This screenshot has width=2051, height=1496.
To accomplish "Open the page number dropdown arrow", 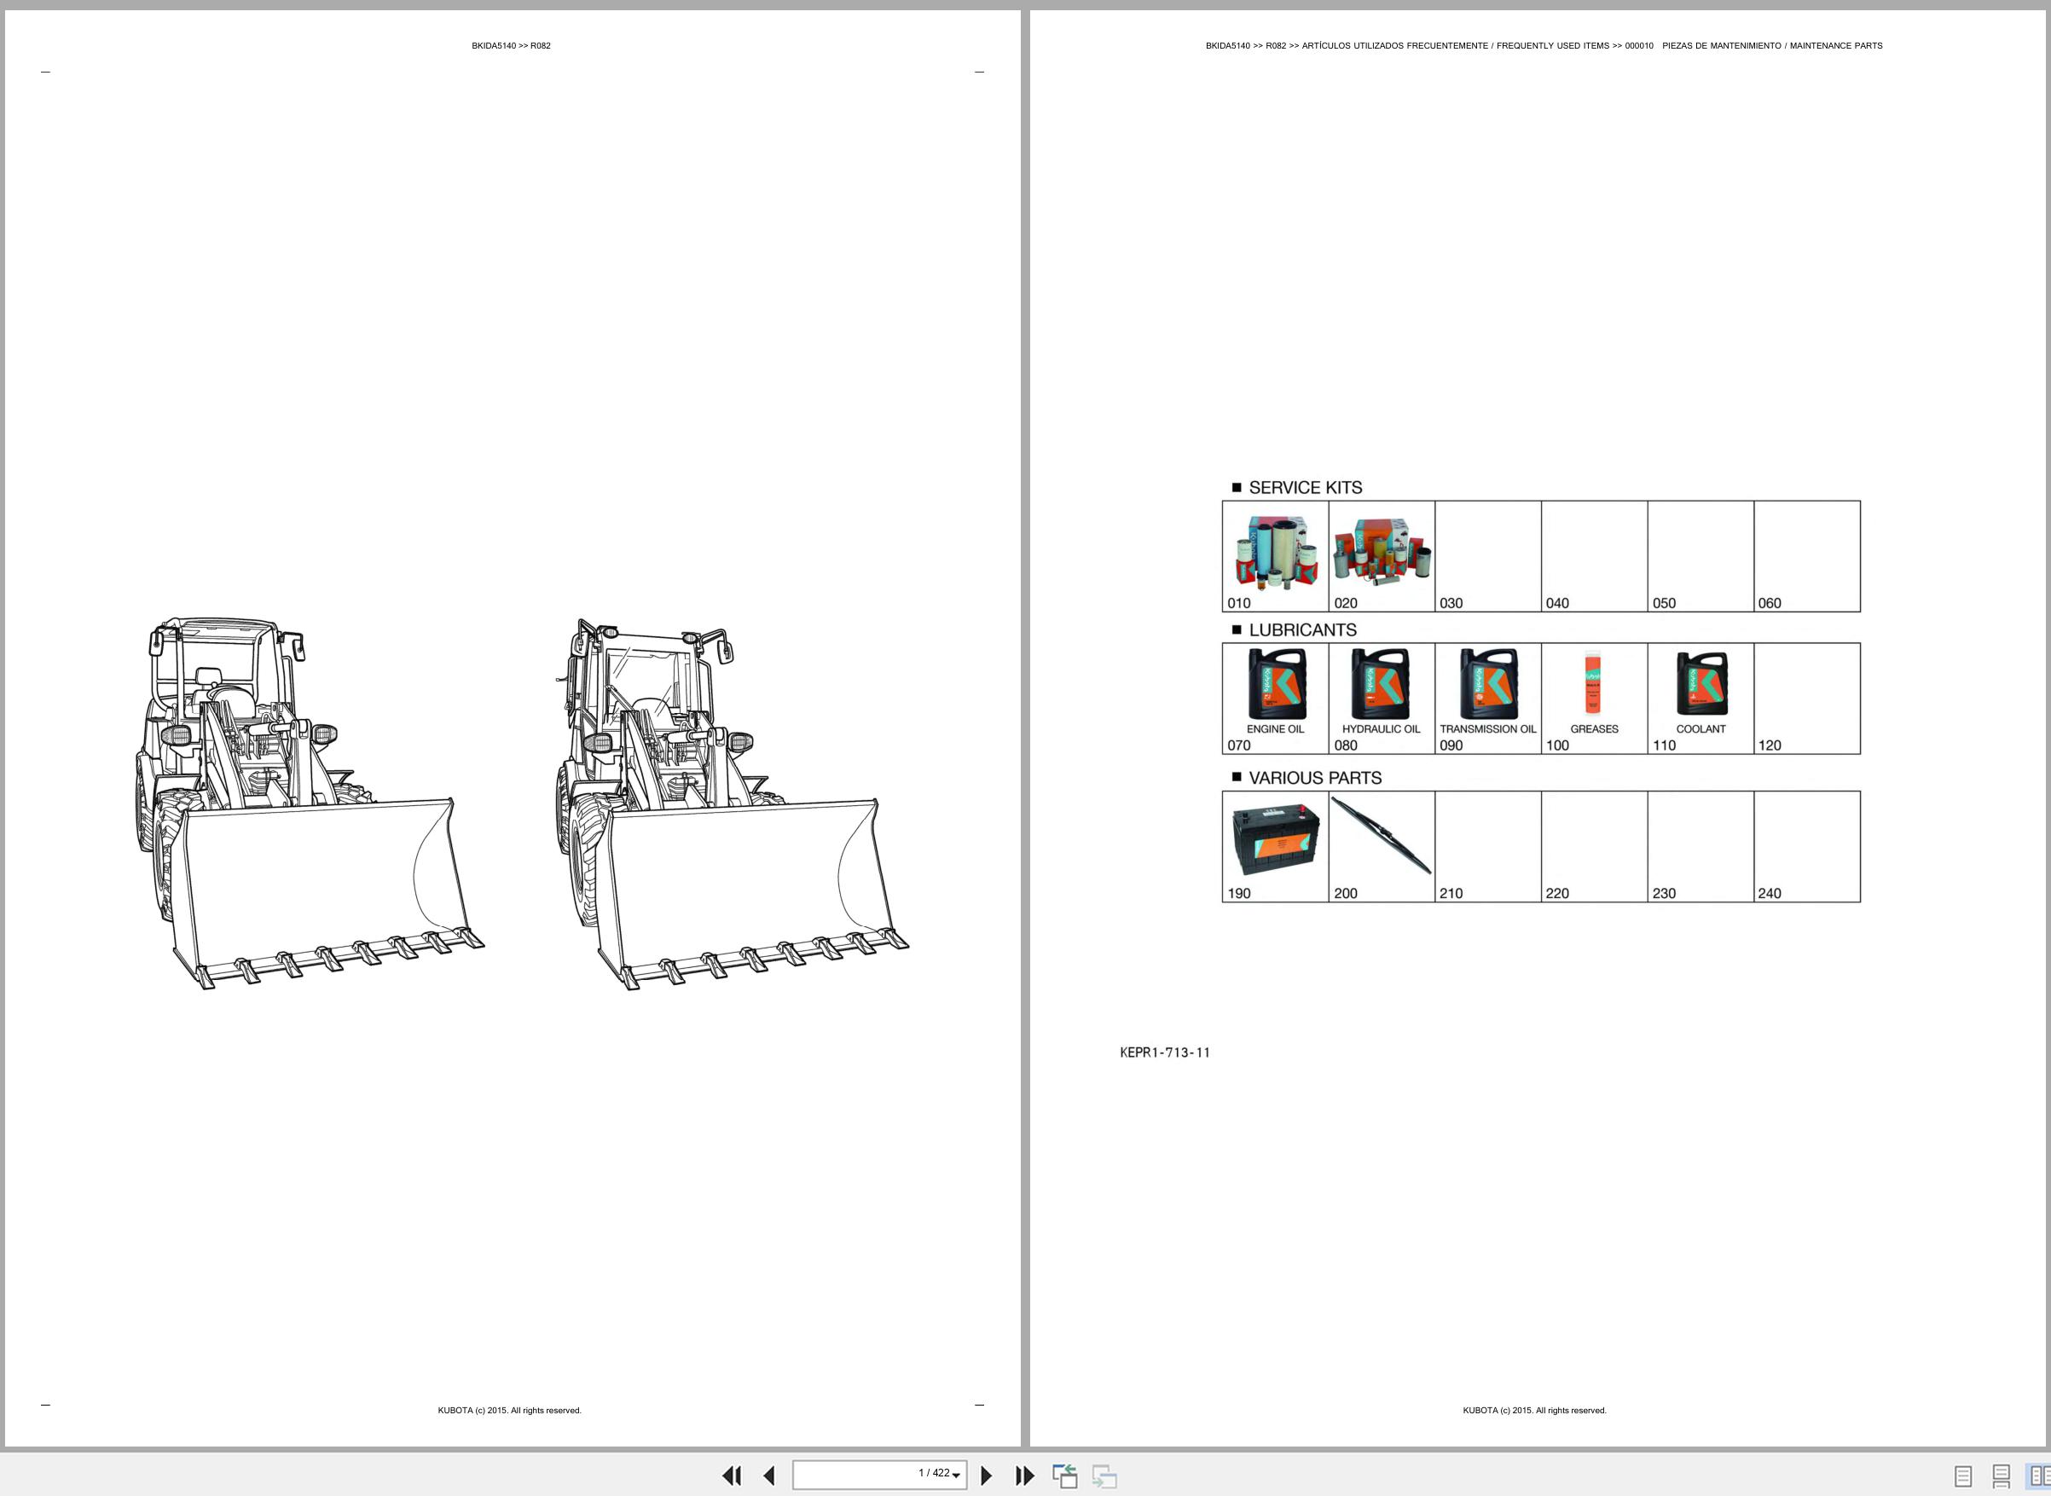I will tap(956, 1476).
